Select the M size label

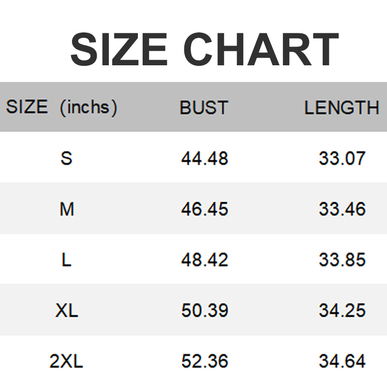[67, 209]
